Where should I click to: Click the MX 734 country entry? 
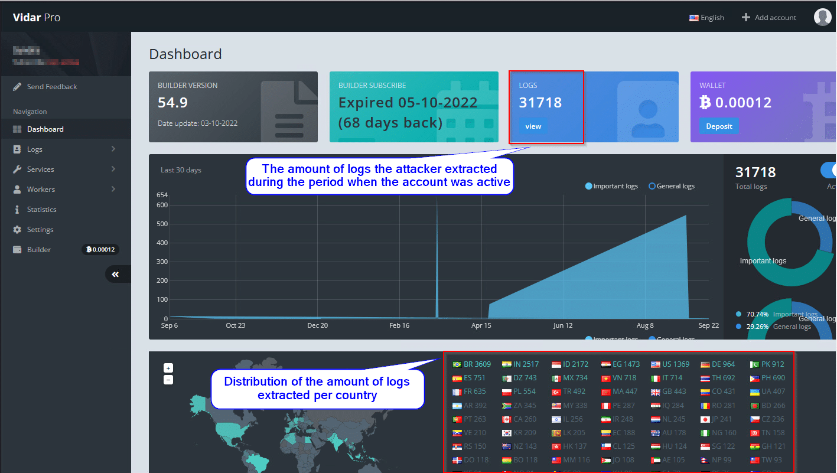[x=569, y=378]
